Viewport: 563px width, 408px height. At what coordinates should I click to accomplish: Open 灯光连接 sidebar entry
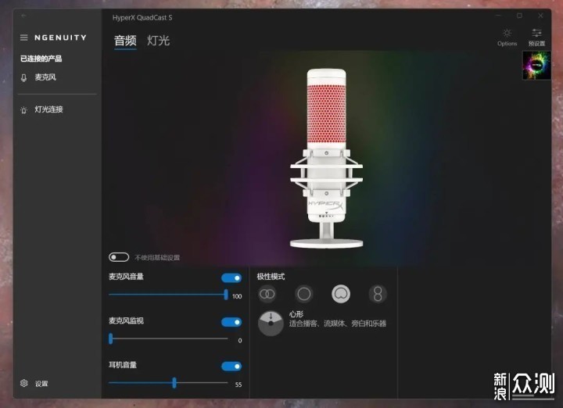pos(48,109)
